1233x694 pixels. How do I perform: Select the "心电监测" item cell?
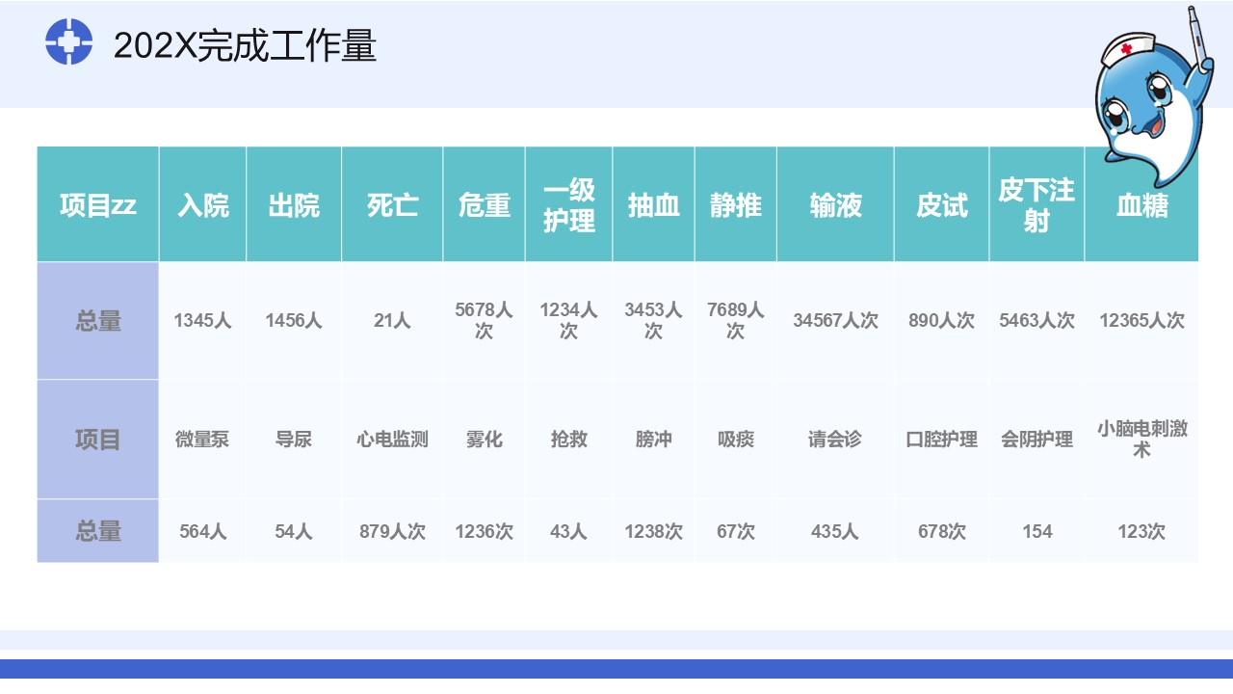392,440
